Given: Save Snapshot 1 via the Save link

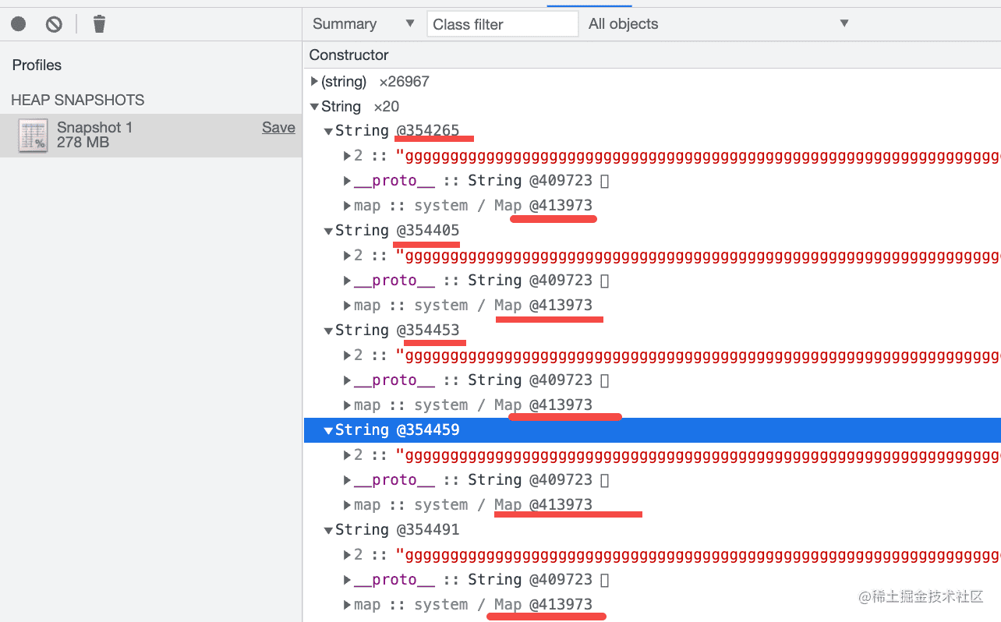Looking at the screenshot, I should point(278,128).
